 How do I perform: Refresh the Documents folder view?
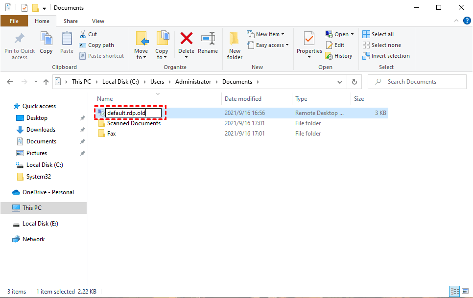click(355, 82)
